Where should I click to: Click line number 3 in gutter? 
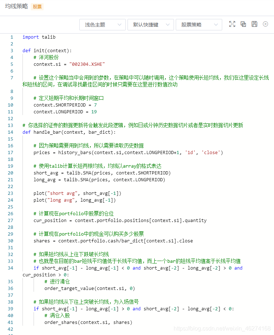[x=12, y=51]
